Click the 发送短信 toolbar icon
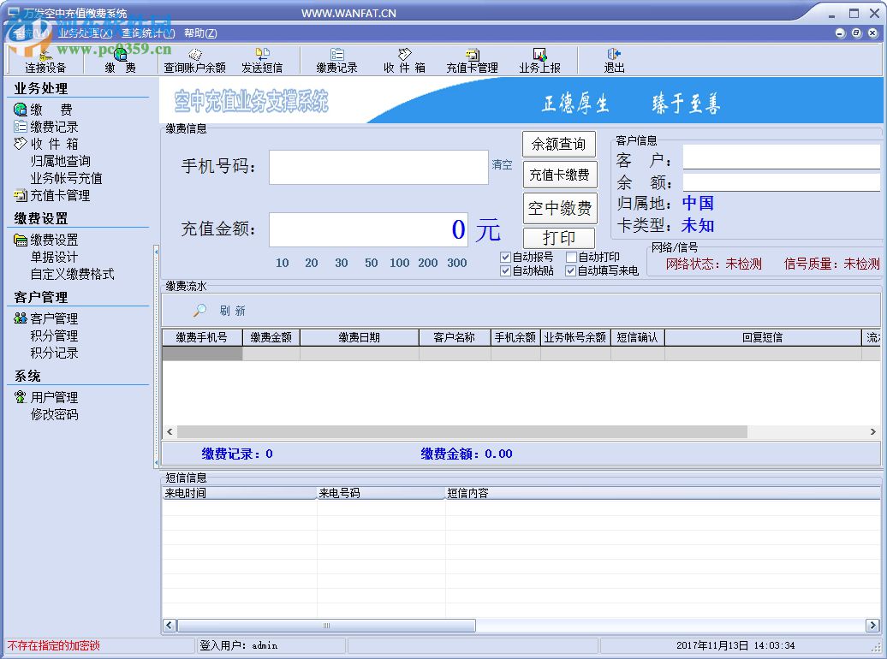This screenshot has width=887, height=659. click(265, 60)
